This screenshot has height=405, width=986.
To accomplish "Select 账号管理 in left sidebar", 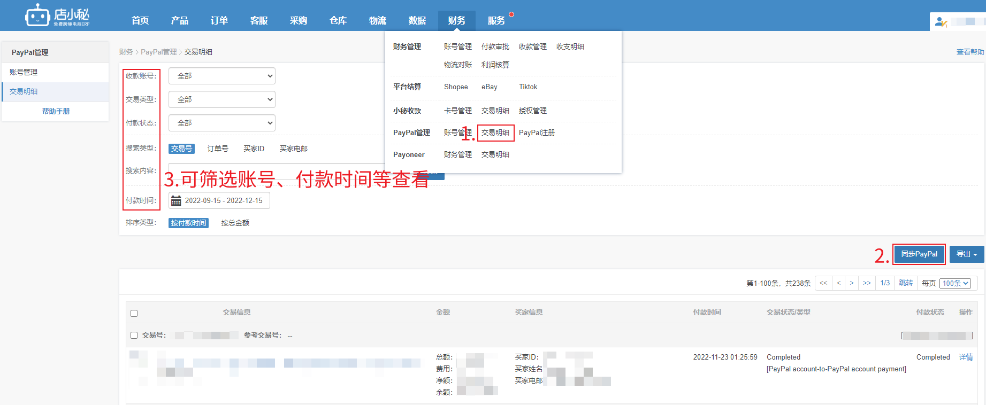I will point(56,72).
